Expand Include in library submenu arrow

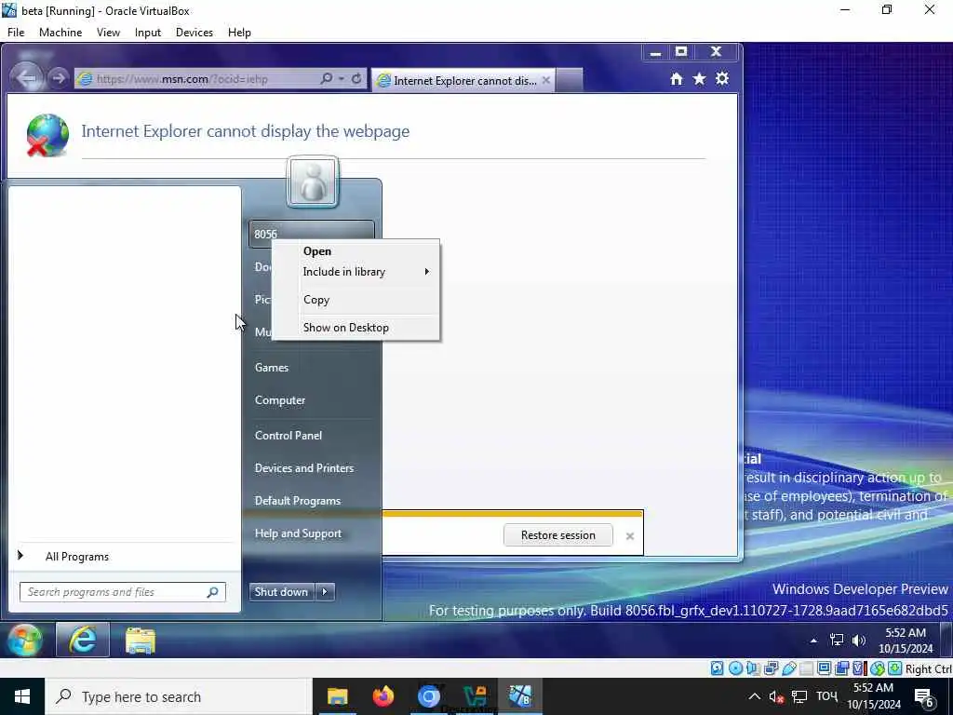(x=426, y=272)
